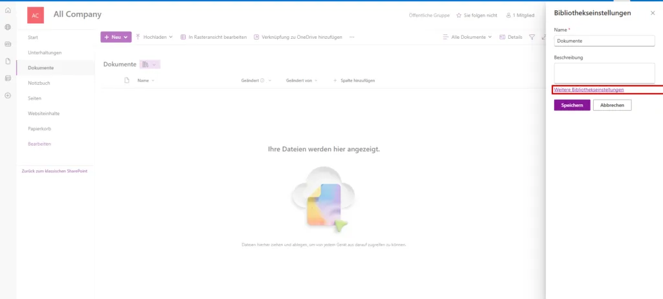This screenshot has height=299, width=663.
Task: Select Unterhaltungen in the left navigation
Action: (x=45, y=52)
